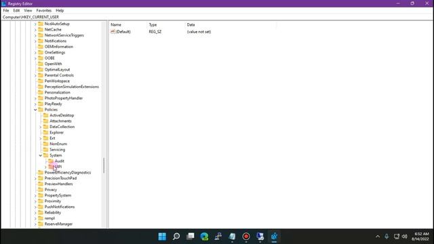Select the OptimalLayout folder icon
This screenshot has width=434, height=244.
point(41,69)
